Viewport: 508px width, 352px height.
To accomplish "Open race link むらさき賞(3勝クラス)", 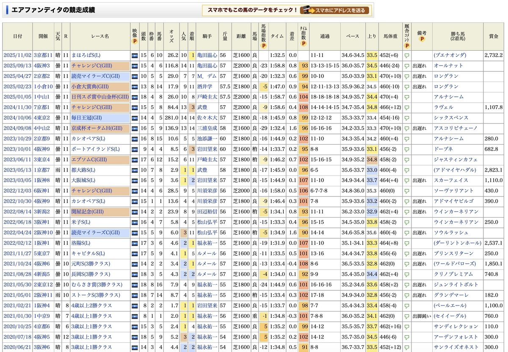I will pos(97,284).
